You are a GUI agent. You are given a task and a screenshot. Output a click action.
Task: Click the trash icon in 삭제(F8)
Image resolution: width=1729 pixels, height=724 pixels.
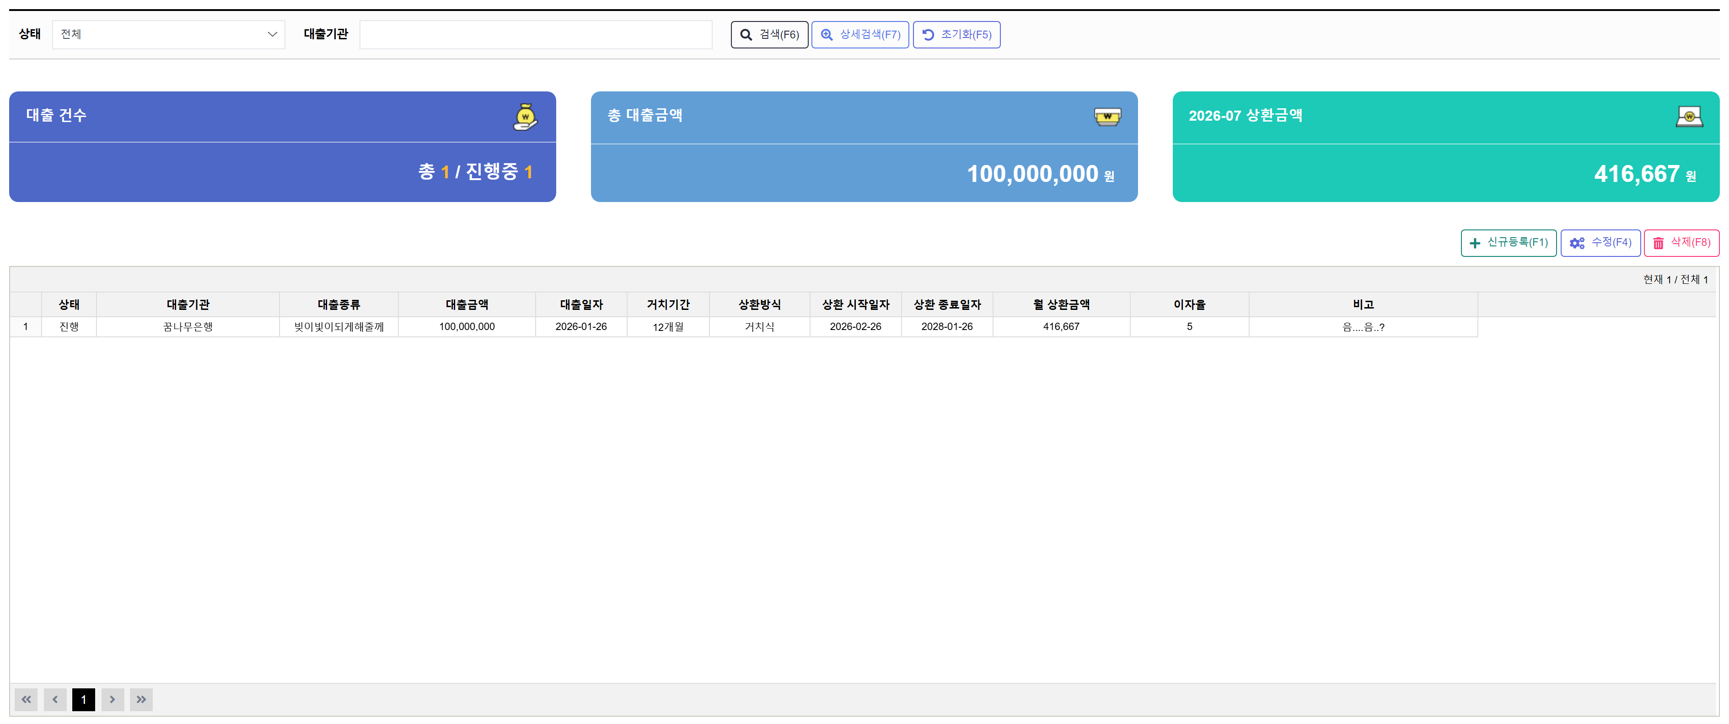point(1658,244)
